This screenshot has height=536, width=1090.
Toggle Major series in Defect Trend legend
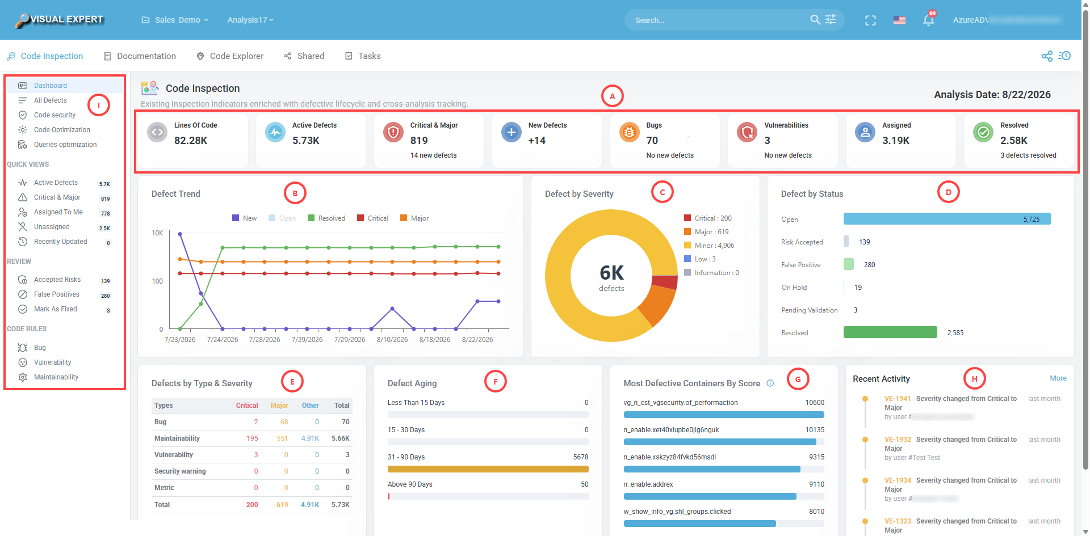coord(414,218)
